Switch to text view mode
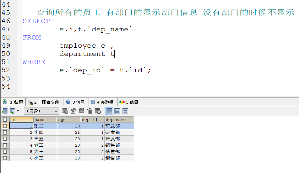 click(x=125, y=111)
